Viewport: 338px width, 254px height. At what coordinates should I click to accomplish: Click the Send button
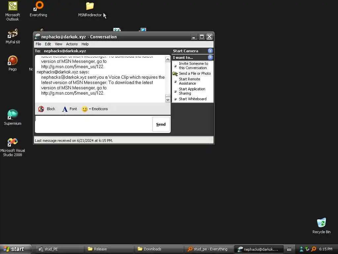pos(161,124)
